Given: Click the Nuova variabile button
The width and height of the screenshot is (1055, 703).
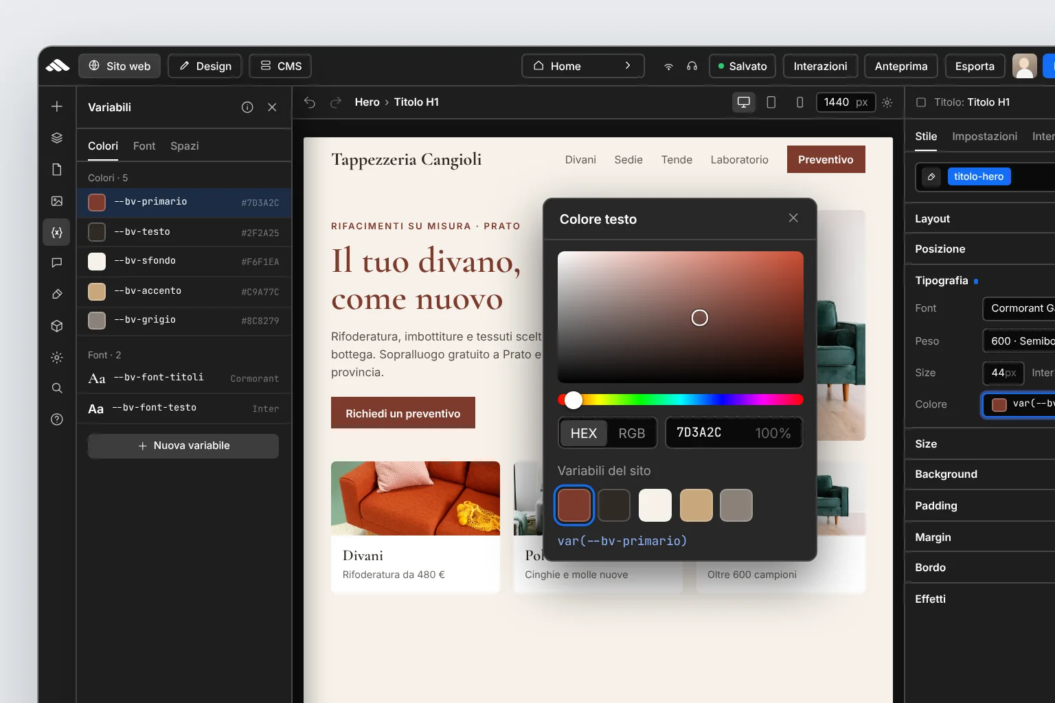Looking at the screenshot, I should (183, 446).
